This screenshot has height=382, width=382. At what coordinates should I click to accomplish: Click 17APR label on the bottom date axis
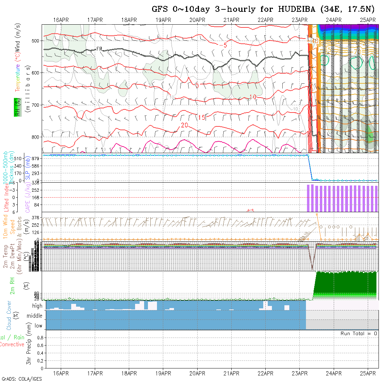tap(95, 373)
